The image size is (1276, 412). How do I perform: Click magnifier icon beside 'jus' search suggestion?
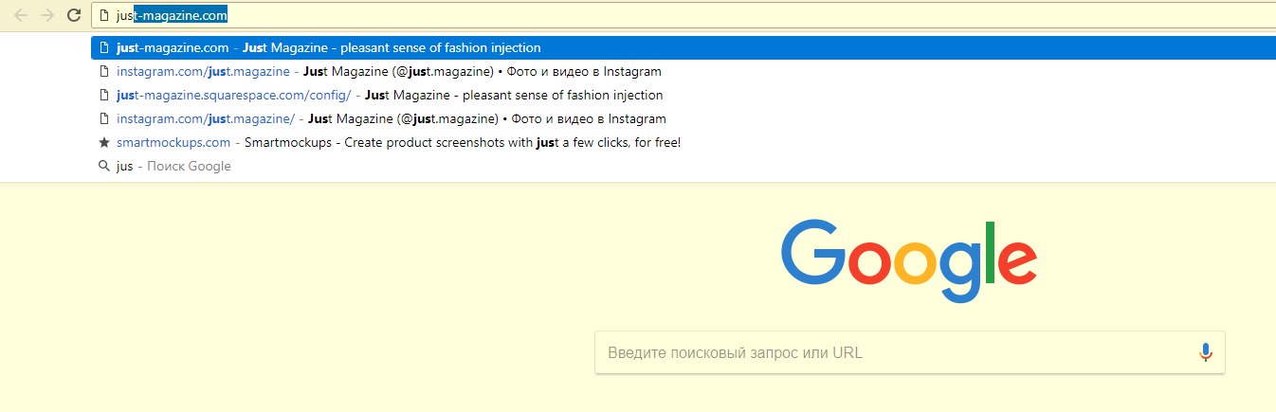[x=104, y=166]
